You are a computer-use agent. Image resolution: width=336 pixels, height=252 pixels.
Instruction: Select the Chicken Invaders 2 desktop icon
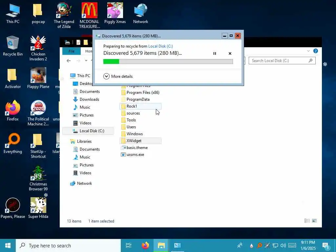[38, 49]
